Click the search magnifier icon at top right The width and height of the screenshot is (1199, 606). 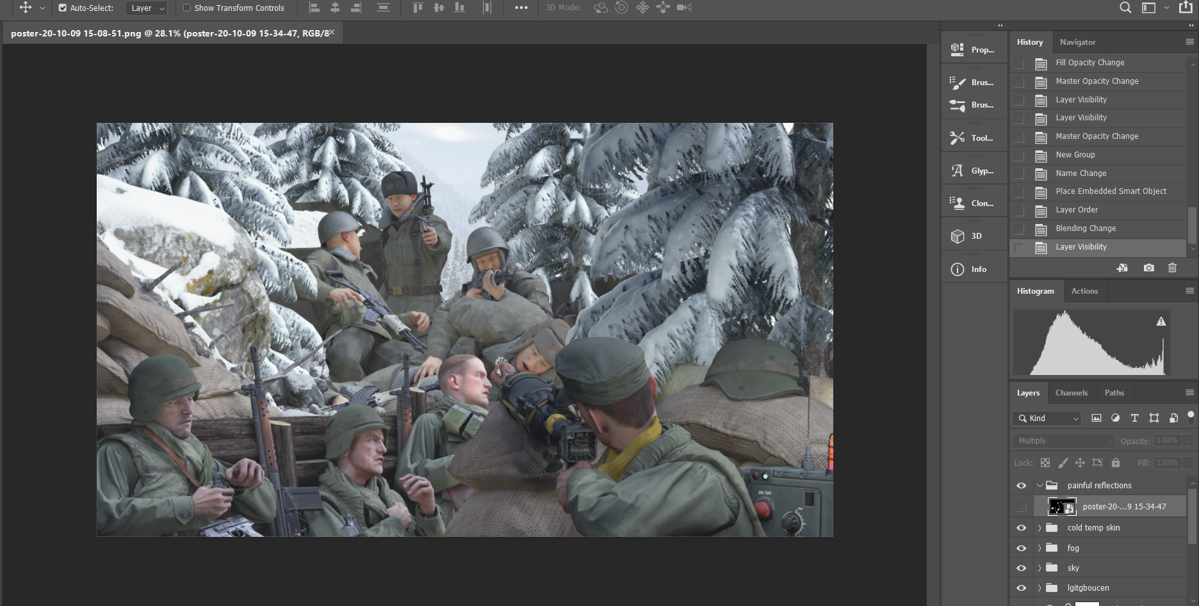1125,8
